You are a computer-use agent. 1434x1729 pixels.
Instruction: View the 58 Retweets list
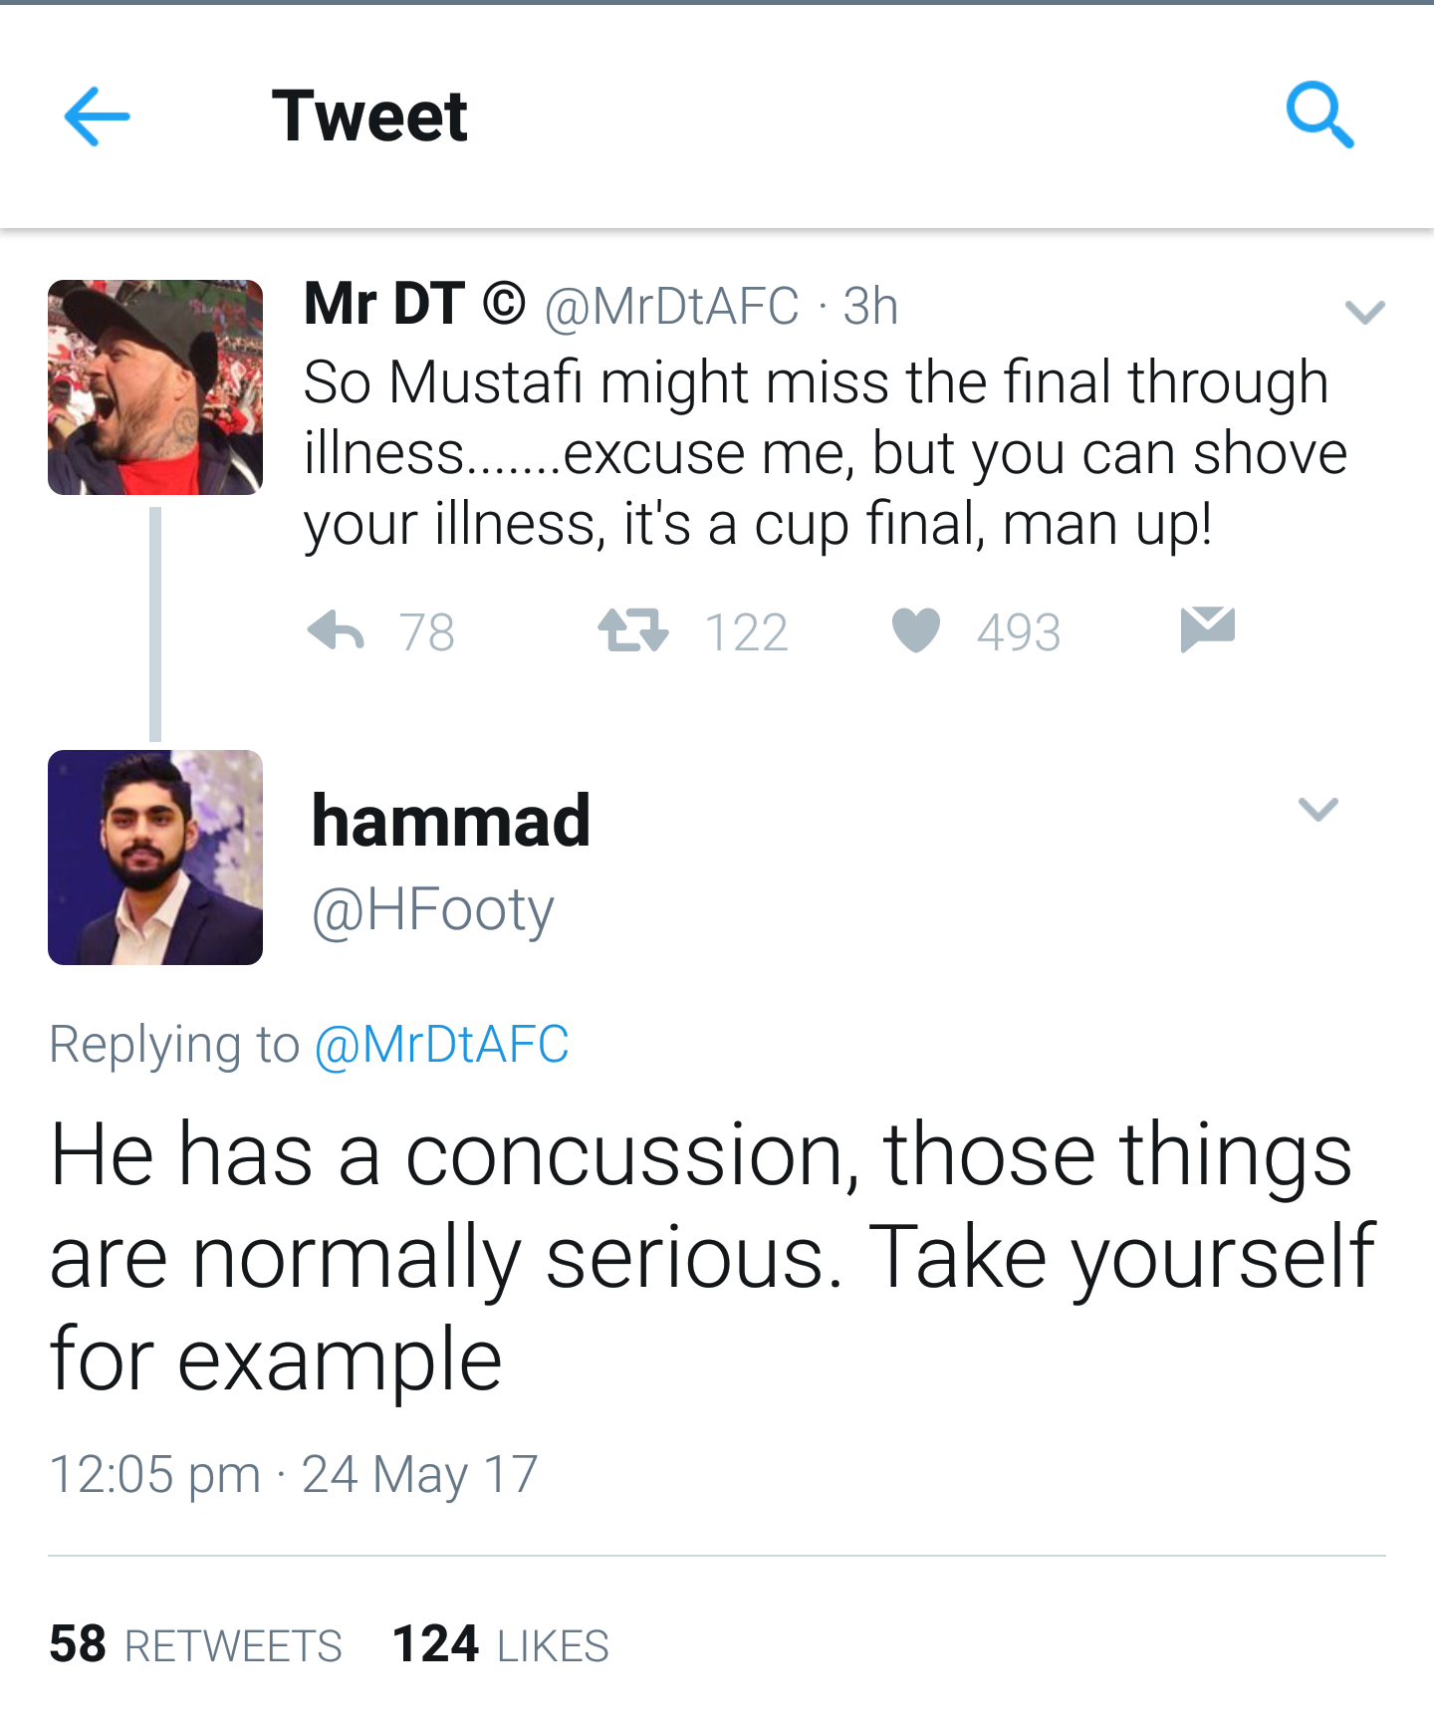click(195, 1644)
